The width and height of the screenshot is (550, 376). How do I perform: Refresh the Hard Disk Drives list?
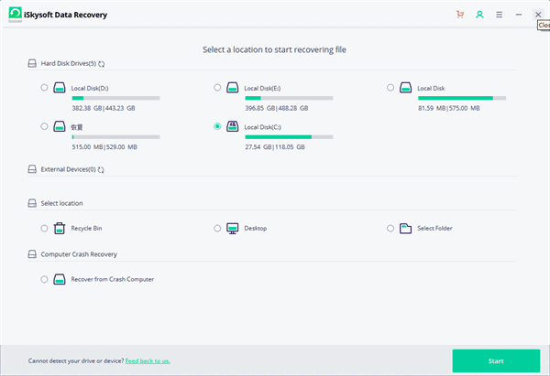point(102,64)
